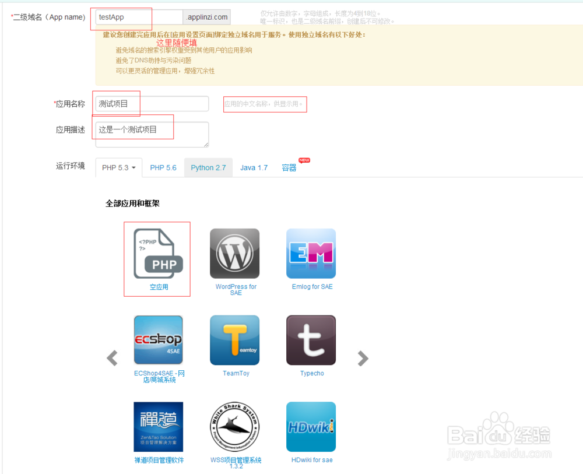
Task: Click the .applinzi.com domain suffix
Action: coord(207,17)
